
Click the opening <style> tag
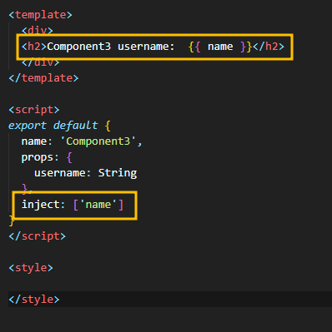click(x=31, y=268)
